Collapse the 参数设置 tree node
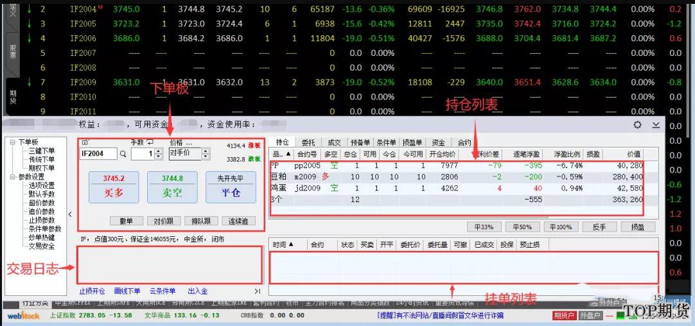695x326 pixels. click(x=12, y=176)
